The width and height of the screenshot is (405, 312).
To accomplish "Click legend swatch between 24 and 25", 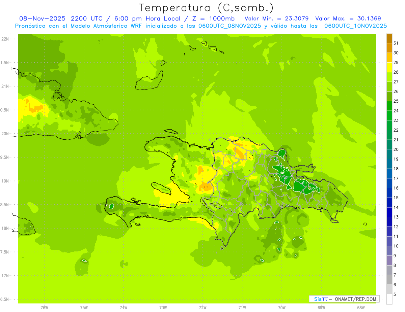I will 389,106.
